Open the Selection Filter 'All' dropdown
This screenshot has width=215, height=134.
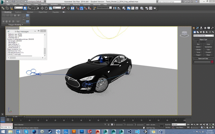(x=18, y=8)
